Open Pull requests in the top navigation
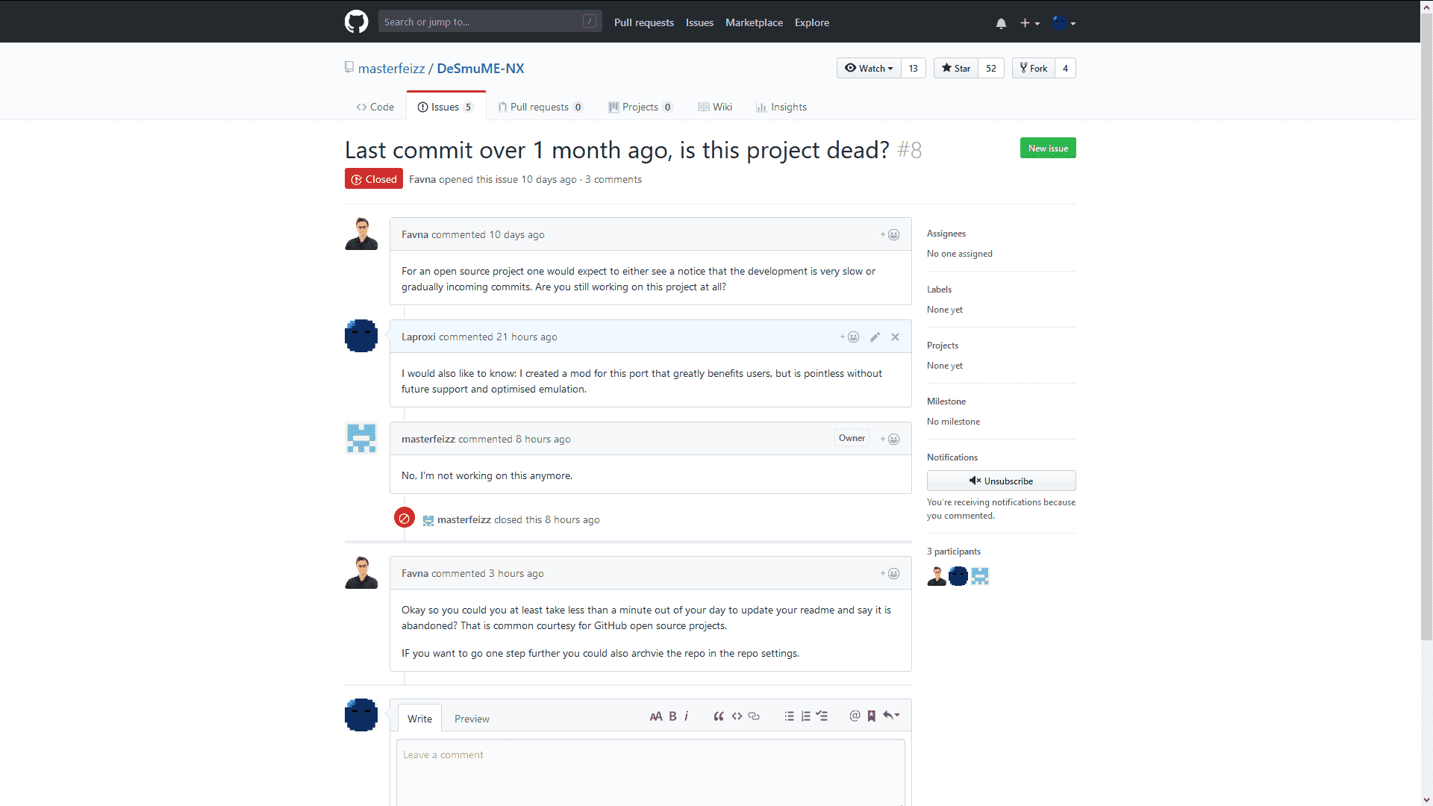Screen dimensions: 1433x806 coord(644,22)
